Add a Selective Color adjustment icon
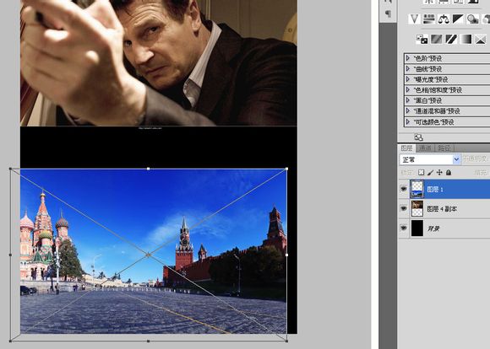 point(481,40)
